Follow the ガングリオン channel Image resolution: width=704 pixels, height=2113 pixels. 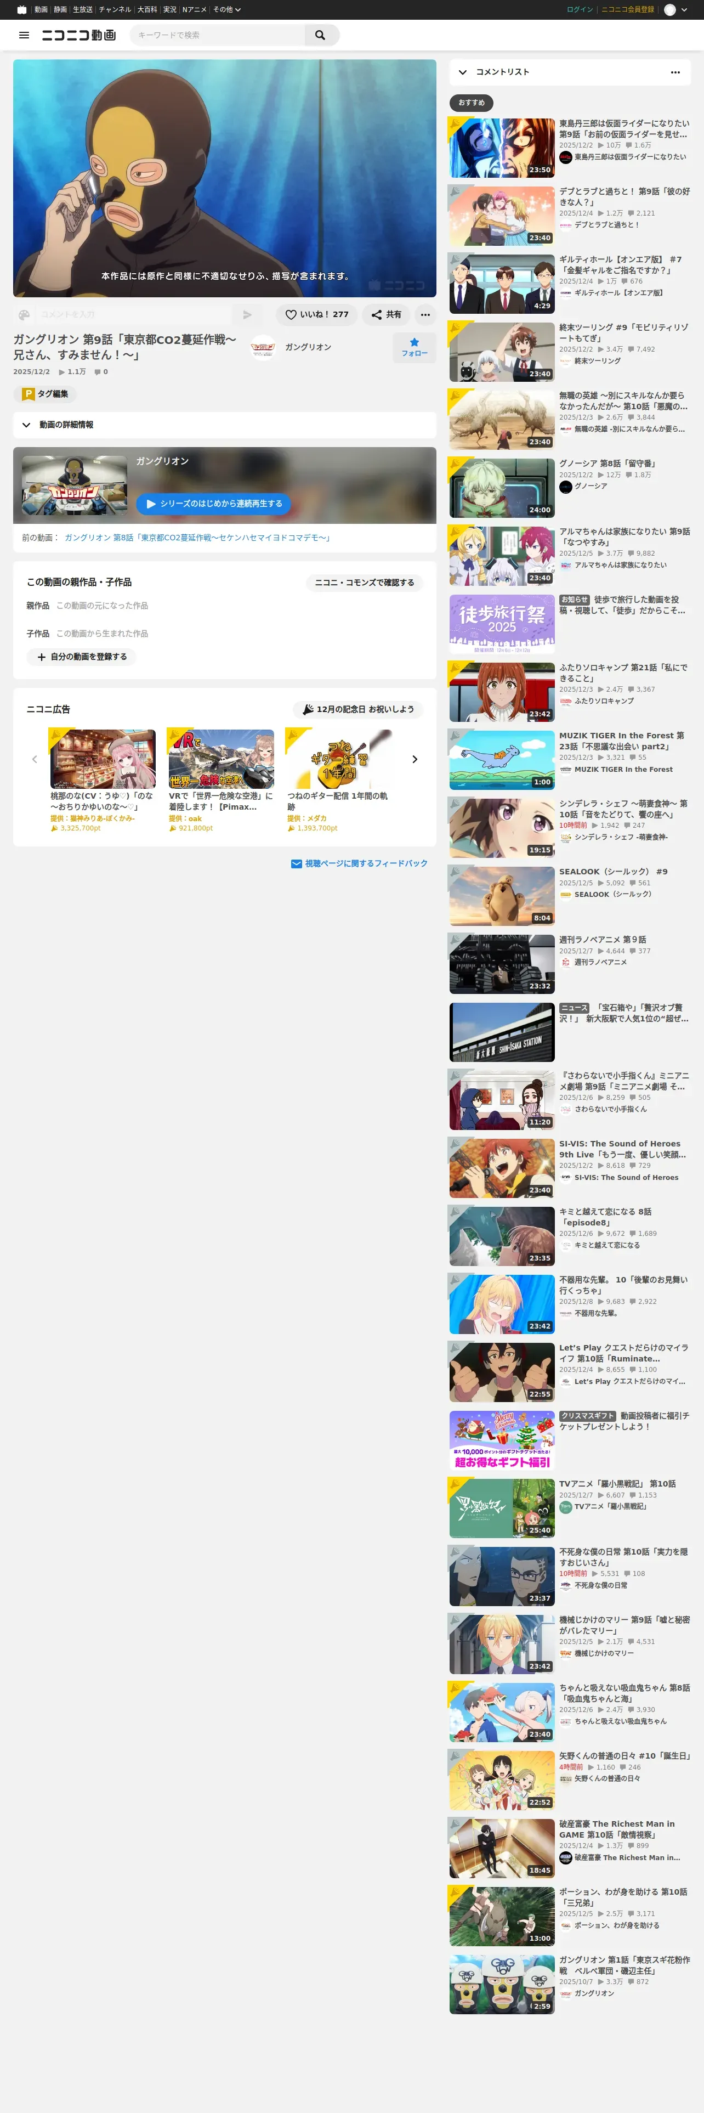click(414, 348)
